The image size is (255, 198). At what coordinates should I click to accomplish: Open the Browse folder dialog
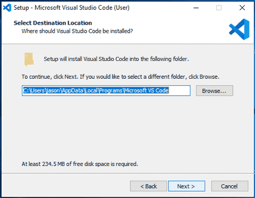(x=214, y=91)
